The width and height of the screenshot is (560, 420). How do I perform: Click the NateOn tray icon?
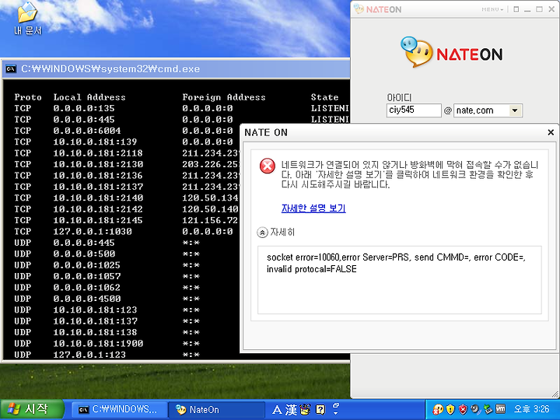pos(437,409)
